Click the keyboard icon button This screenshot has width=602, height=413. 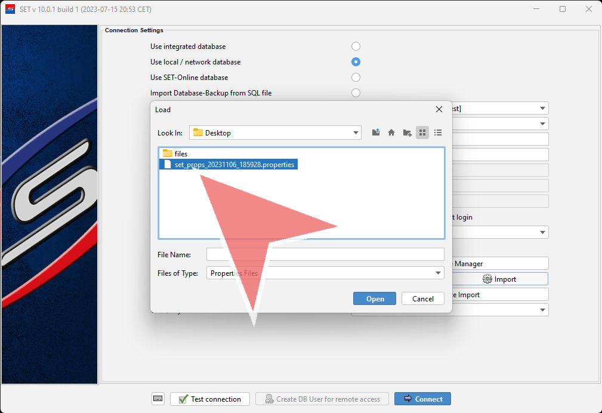coord(158,399)
